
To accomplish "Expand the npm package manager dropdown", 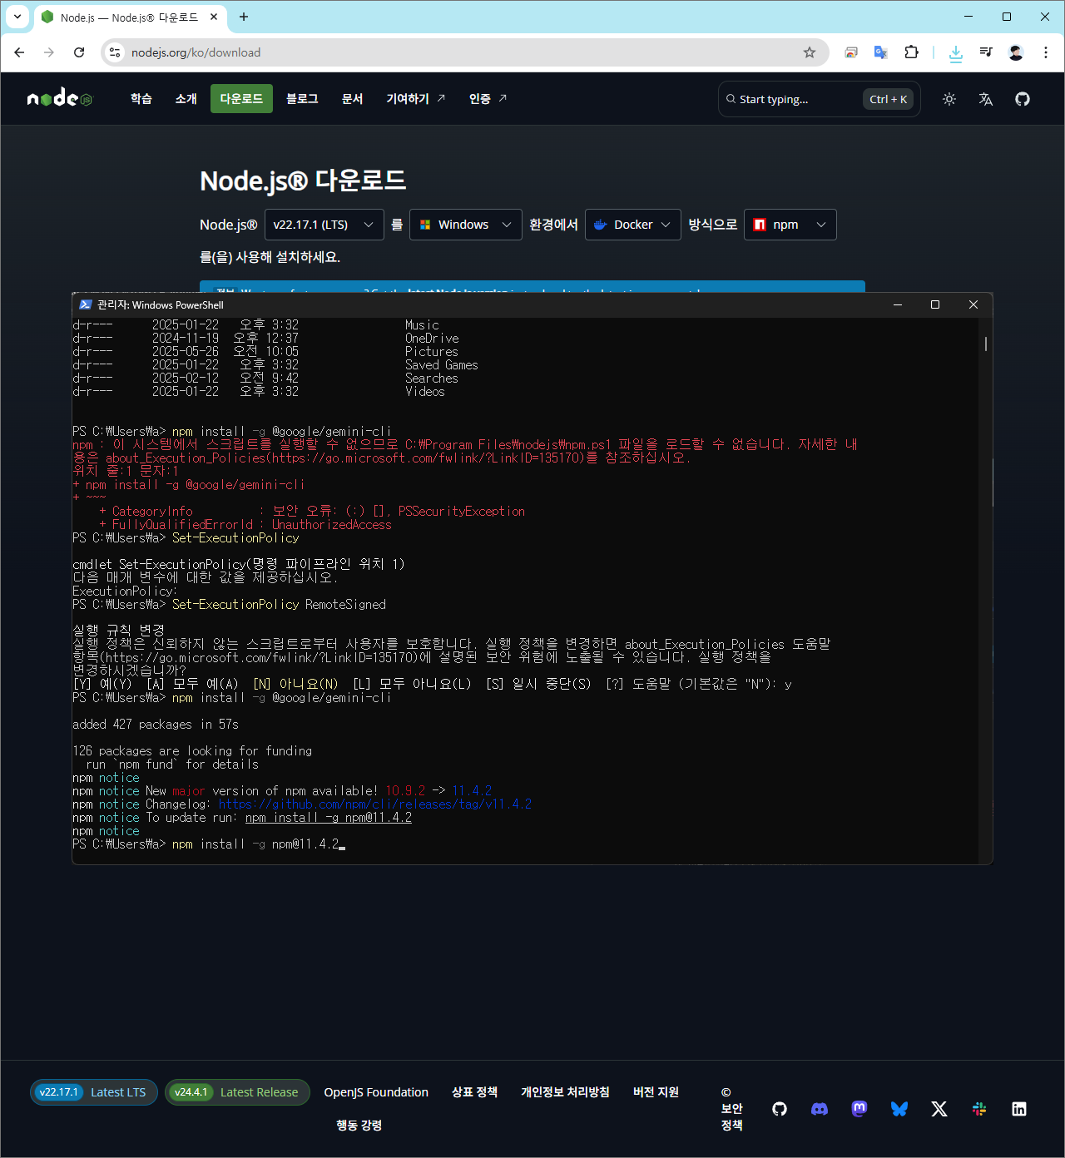I will 790,225.
